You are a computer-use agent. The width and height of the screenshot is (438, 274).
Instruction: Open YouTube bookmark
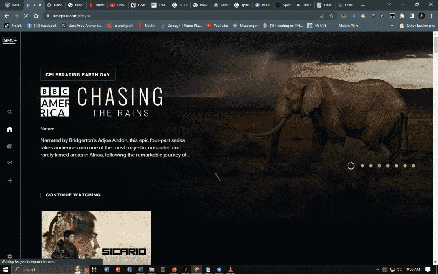click(217, 26)
